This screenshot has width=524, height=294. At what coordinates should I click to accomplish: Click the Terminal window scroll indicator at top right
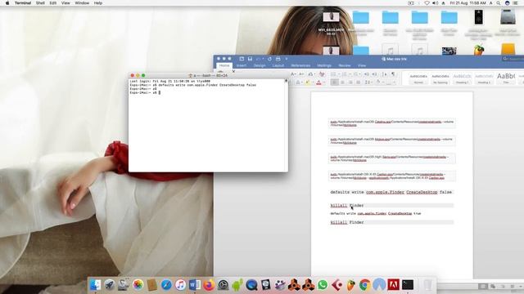click(286, 81)
